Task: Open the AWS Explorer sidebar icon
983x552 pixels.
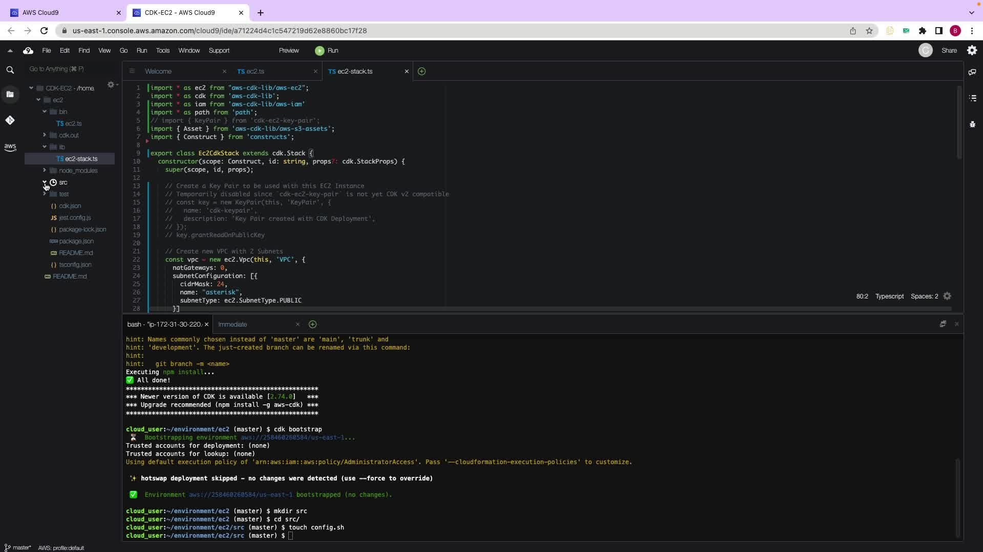Action: pyautogui.click(x=10, y=147)
